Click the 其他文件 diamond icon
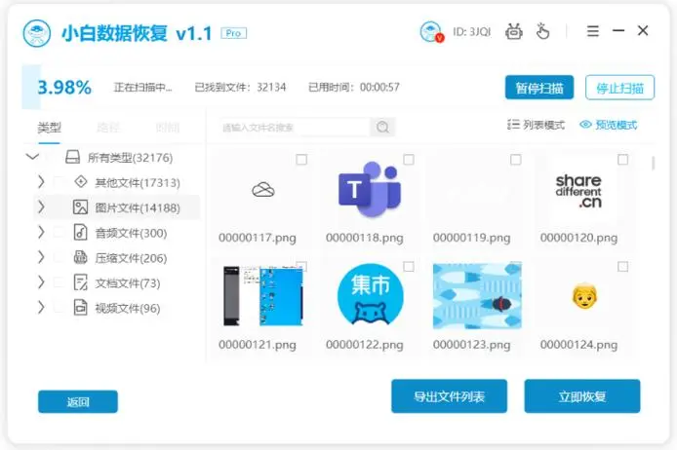The height and width of the screenshot is (450, 677). point(81,181)
